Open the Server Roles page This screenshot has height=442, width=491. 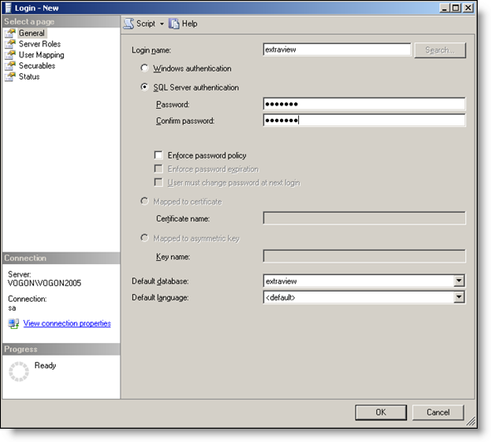click(40, 44)
